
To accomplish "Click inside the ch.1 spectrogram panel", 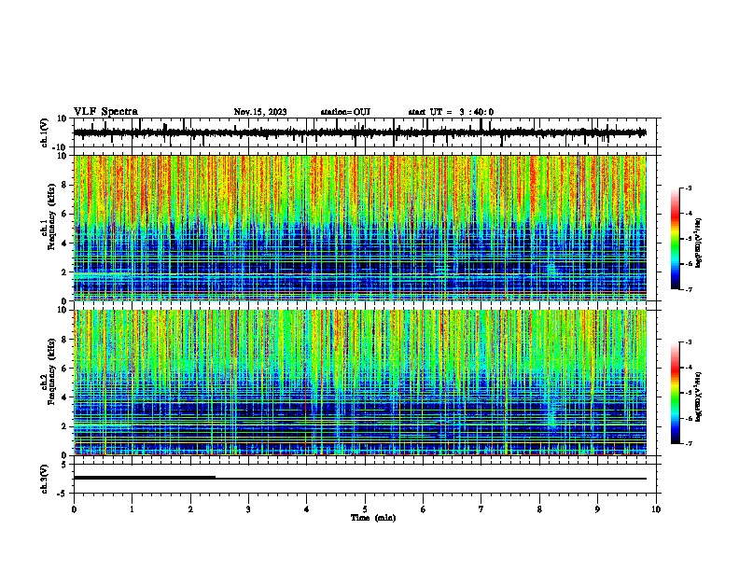I will point(360,228).
